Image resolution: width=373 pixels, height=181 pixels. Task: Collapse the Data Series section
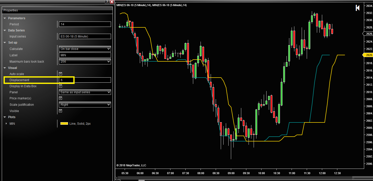pyautogui.click(x=5, y=30)
